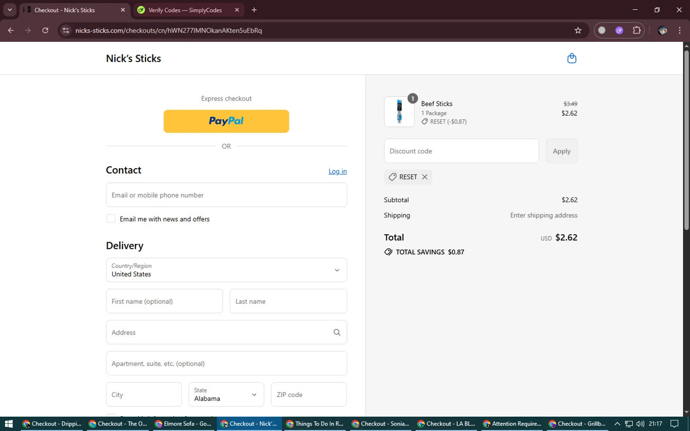Screen dimensions: 690x431
Task: Open Checkout - Sonia taskbar window
Action: [380, 424]
